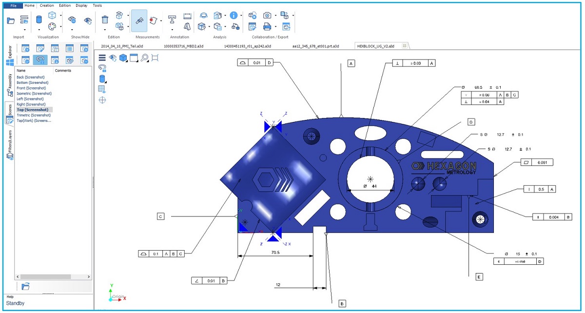Click the eye Show icon in the Show/Hide group
585x313 pixels.
88,20
